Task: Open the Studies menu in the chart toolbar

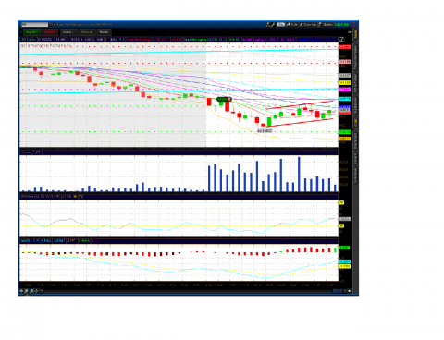Action: click(x=326, y=24)
